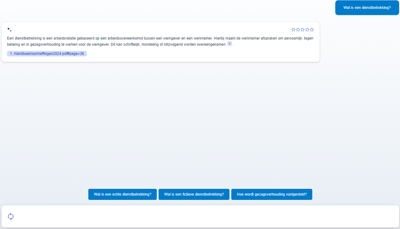
Task: Click the answer text beginning 'Een dienstbetrekking is'
Action: (160, 41)
